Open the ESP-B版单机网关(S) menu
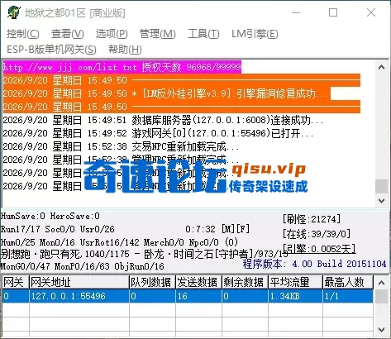This screenshot has height=339, width=391. tap(51, 50)
